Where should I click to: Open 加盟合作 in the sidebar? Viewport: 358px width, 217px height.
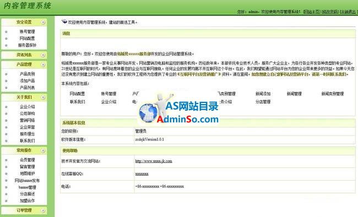[x=27, y=201]
